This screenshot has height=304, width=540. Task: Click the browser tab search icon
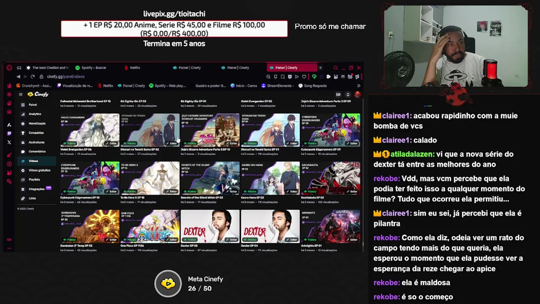pyautogui.click(x=336, y=68)
